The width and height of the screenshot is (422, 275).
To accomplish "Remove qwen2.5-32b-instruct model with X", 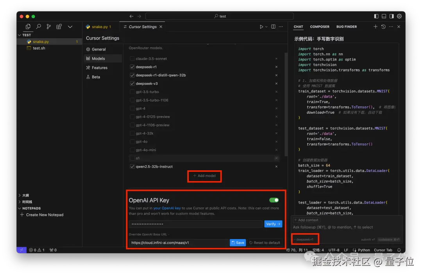I will [x=276, y=166].
